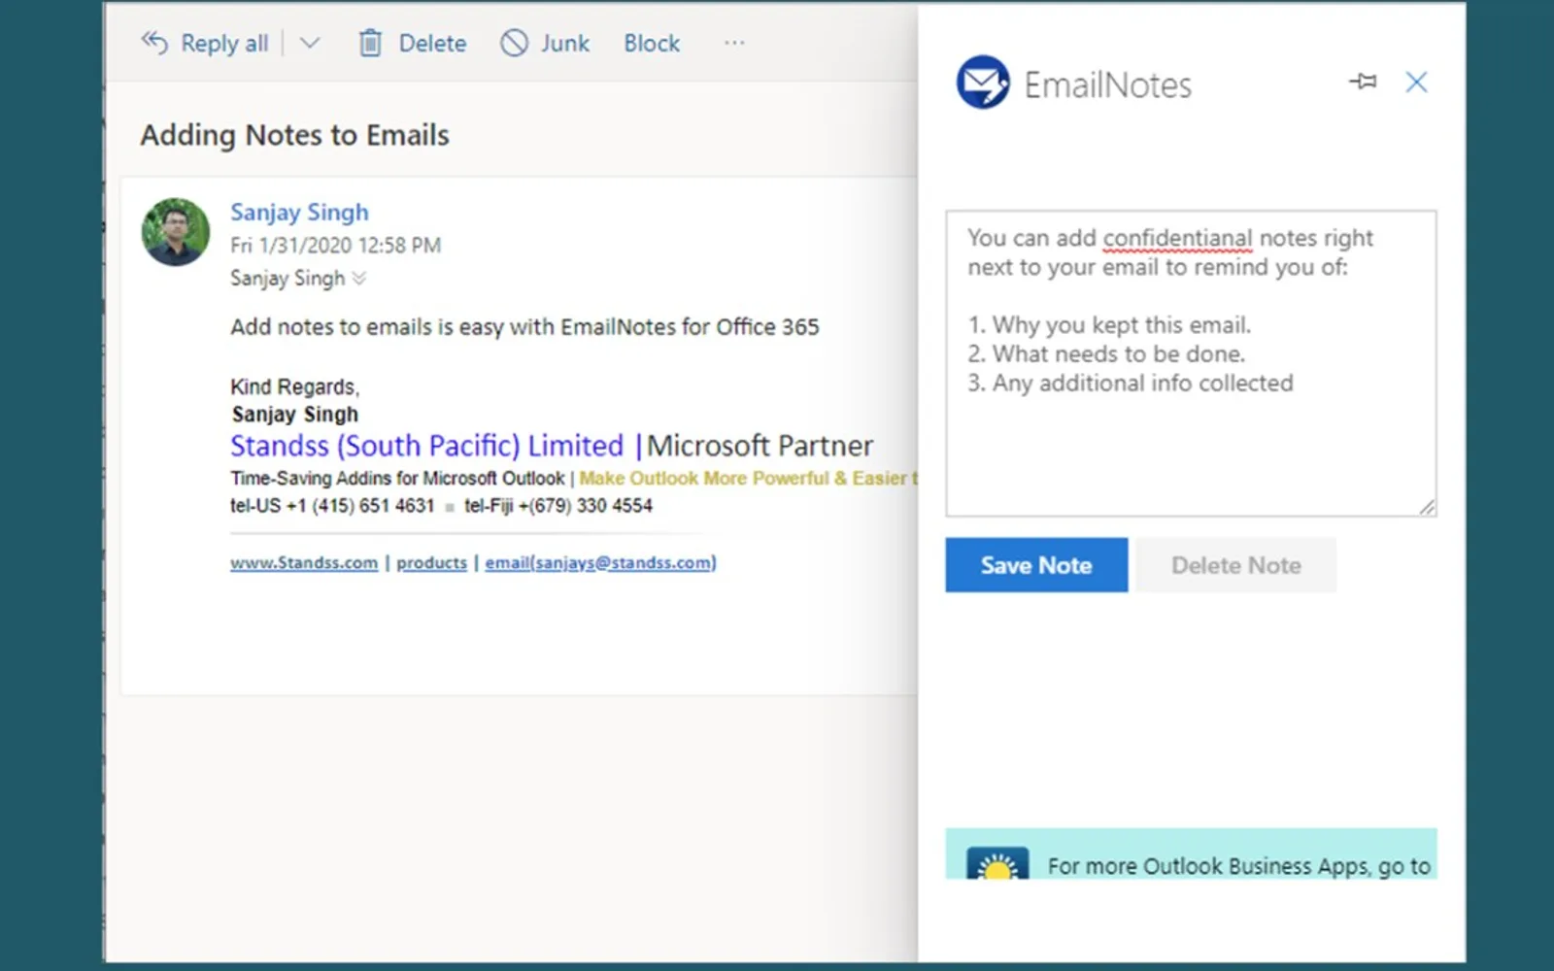The image size is (1554, 971).
Task: Click the sun icon in Outlook Business Apps banner
Action: (x=997, y=864)
